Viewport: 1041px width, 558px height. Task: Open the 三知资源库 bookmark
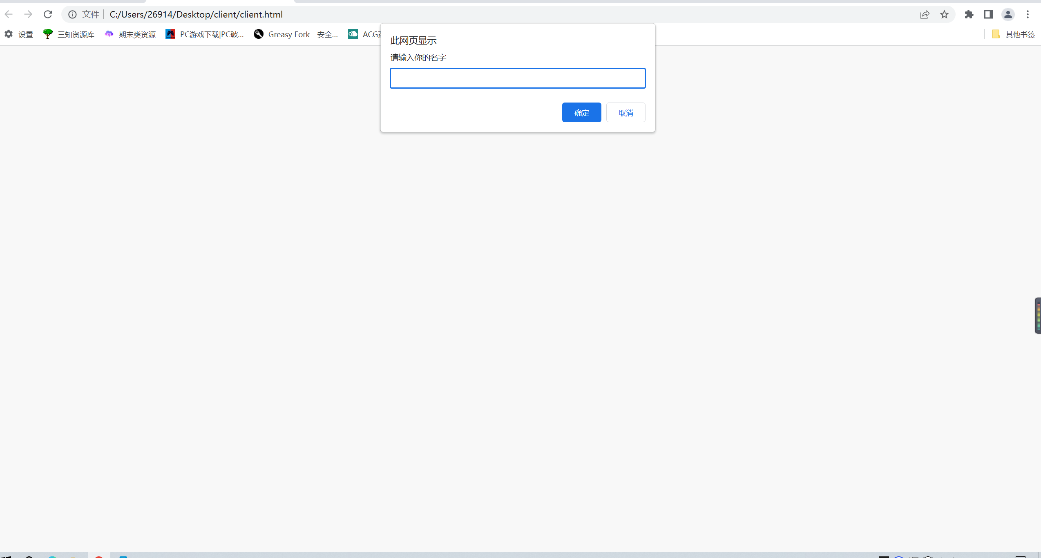69,34
